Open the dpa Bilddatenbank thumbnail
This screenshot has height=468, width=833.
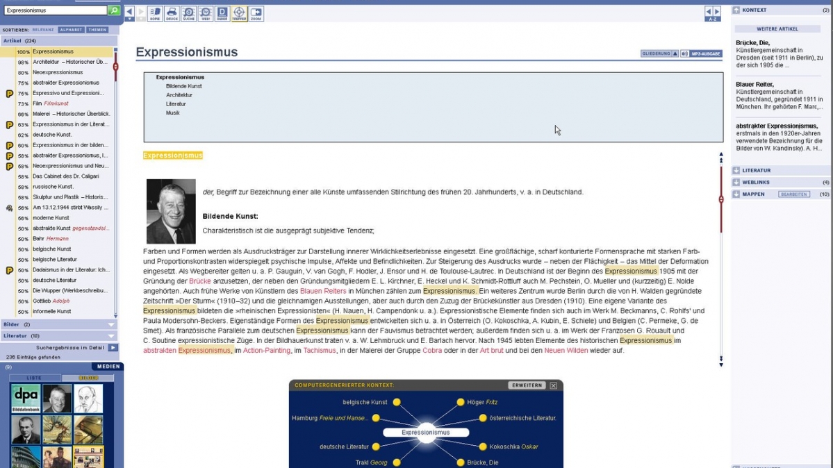pyautogui.click(x=25, y=399)
